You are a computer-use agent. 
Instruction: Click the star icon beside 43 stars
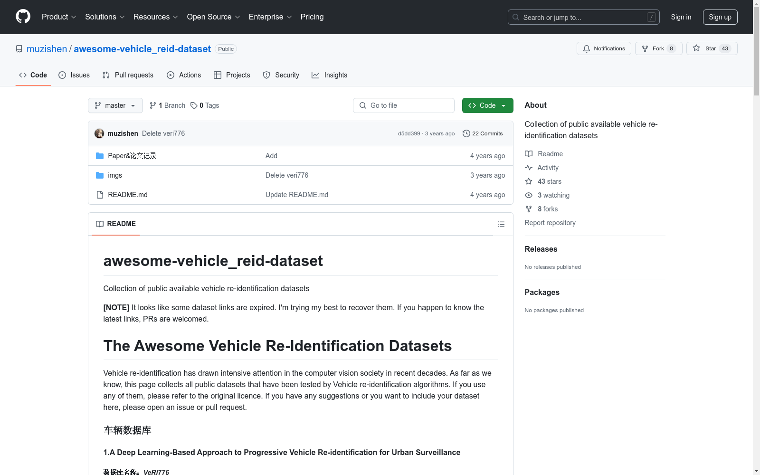coord(529,181)
